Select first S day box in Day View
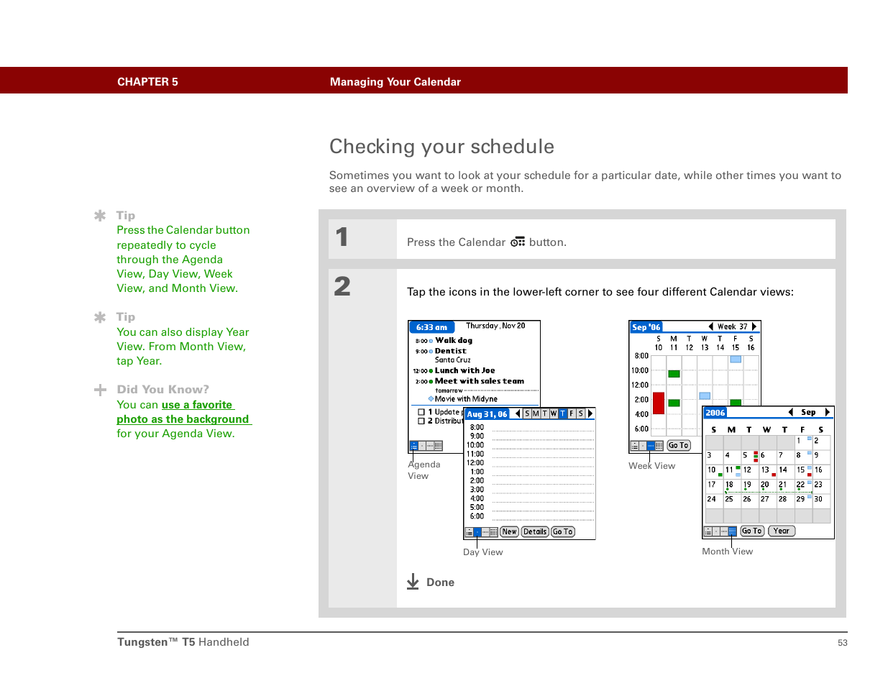Screen dimensions: 888x686 pos(527,413)
